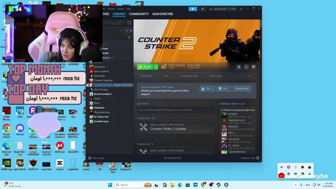
Task: Open the Friends menu in Steam
Action: click(111, 9)
